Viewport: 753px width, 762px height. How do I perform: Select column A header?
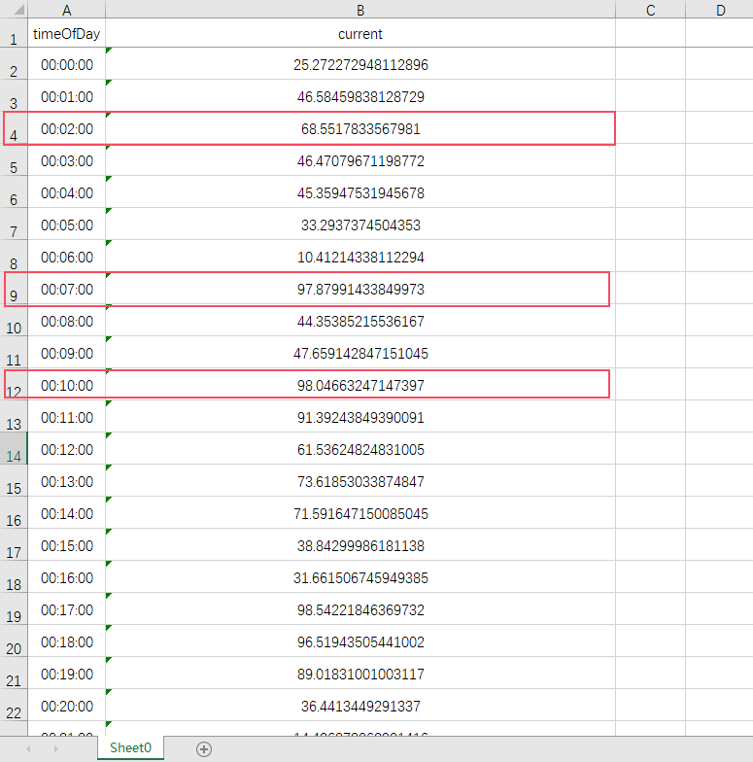coord(67,10)
